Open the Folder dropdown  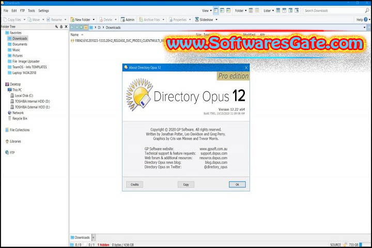point(241,11)
